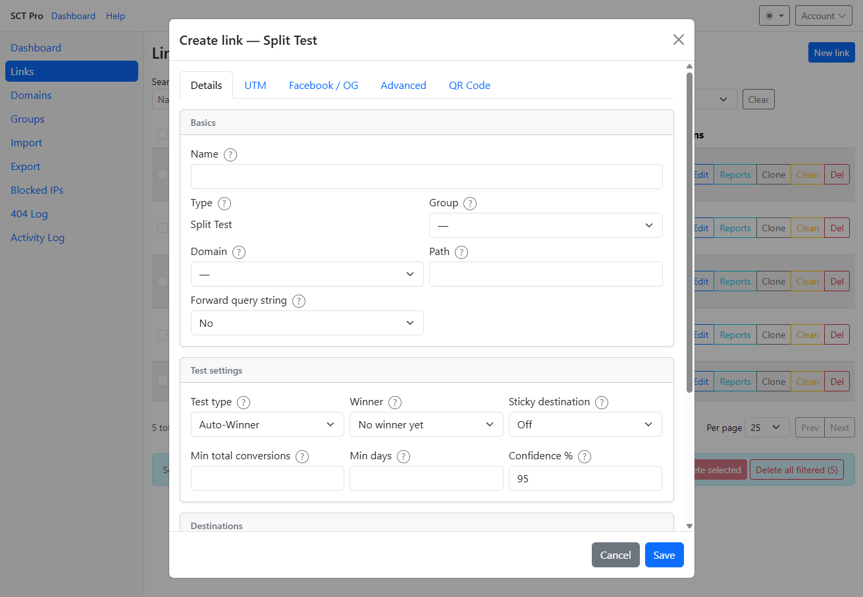Switch to the Advanced tab
The height and width of the screenshot is (597, 863).
(404, 85)
